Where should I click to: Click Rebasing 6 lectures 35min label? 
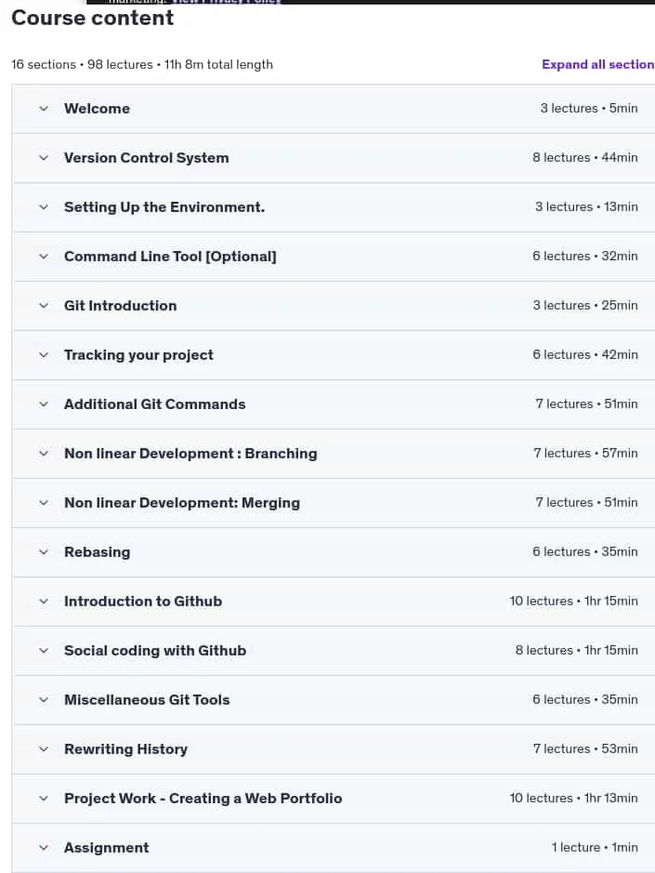tap(585, 551)
